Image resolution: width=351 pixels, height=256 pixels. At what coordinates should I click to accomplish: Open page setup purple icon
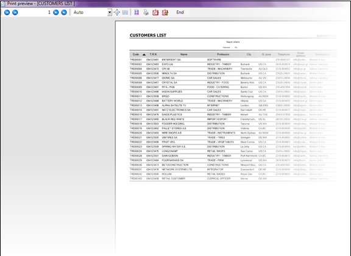tap(136, 12)
